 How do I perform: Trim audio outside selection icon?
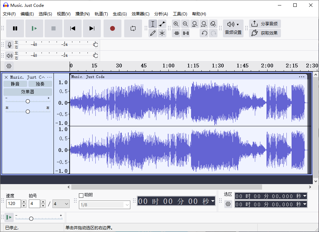coord(176,33)
